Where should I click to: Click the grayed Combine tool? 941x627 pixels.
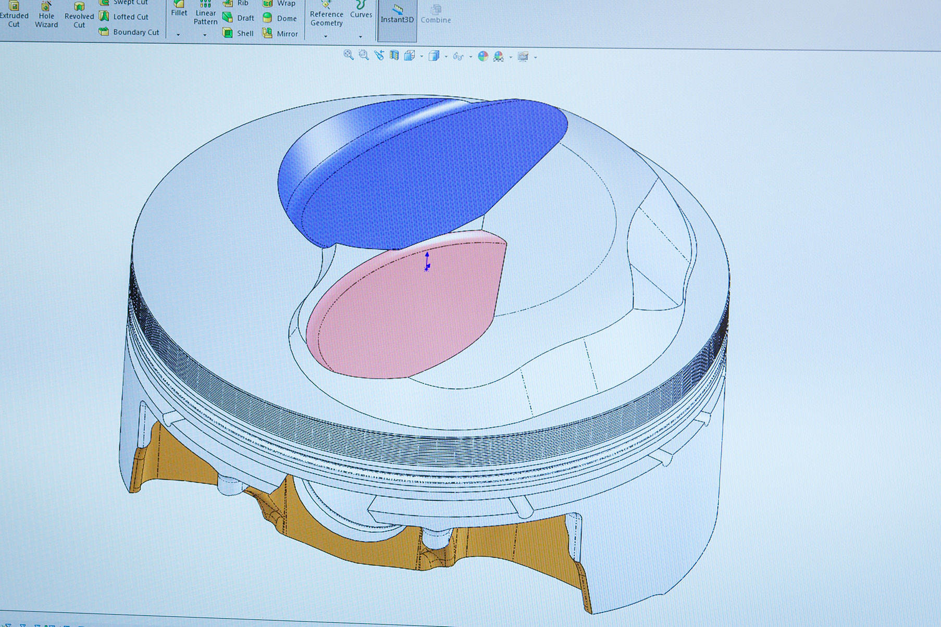click(436, 15)
